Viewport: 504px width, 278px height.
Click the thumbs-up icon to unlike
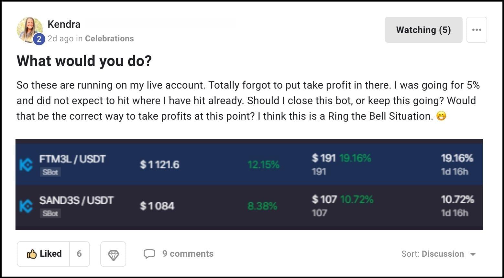coord(32,254)
